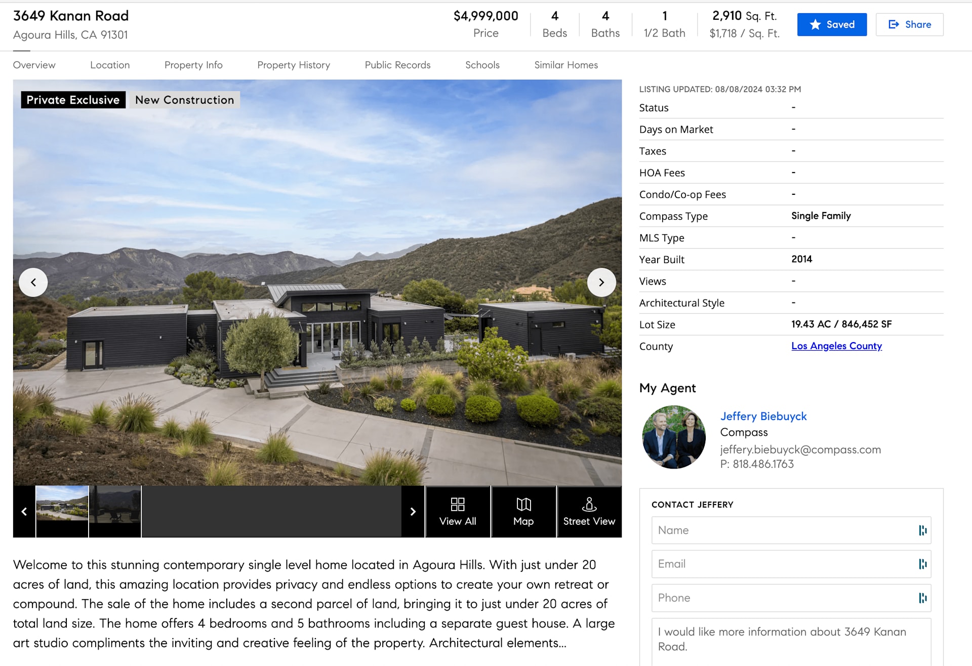Image resolution: width=972 pixels, height=666 pixels.
Task: Switch to Property Info tab
Action: pos(193,65)
